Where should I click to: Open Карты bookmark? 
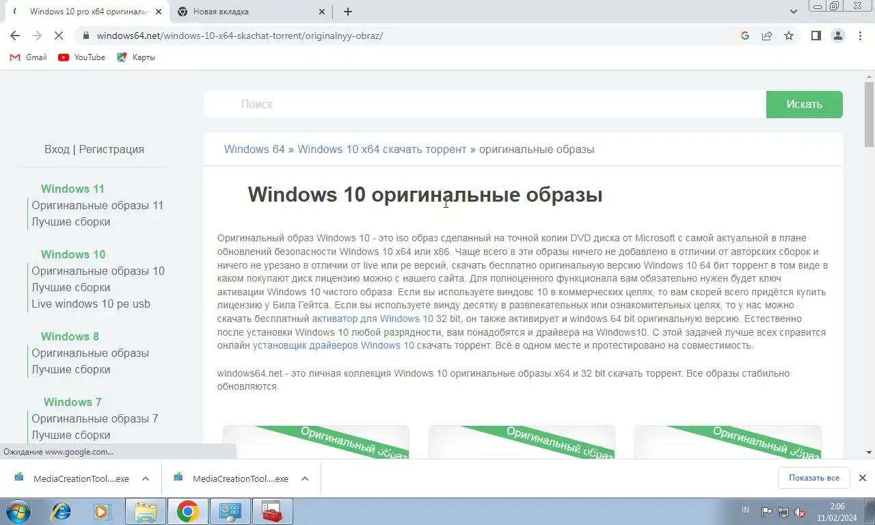[x=136, y=57]
